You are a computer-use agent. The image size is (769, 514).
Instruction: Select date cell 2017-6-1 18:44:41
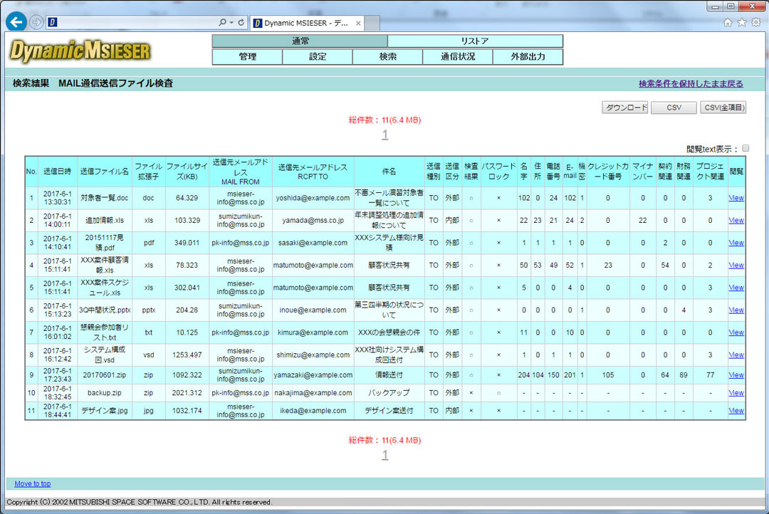pos(58,411)
